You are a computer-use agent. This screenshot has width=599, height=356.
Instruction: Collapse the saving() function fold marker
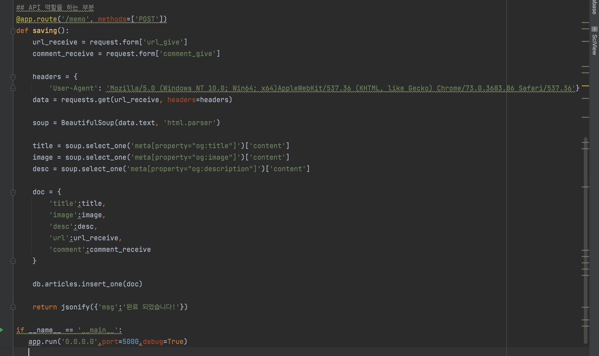coord(13,31)
